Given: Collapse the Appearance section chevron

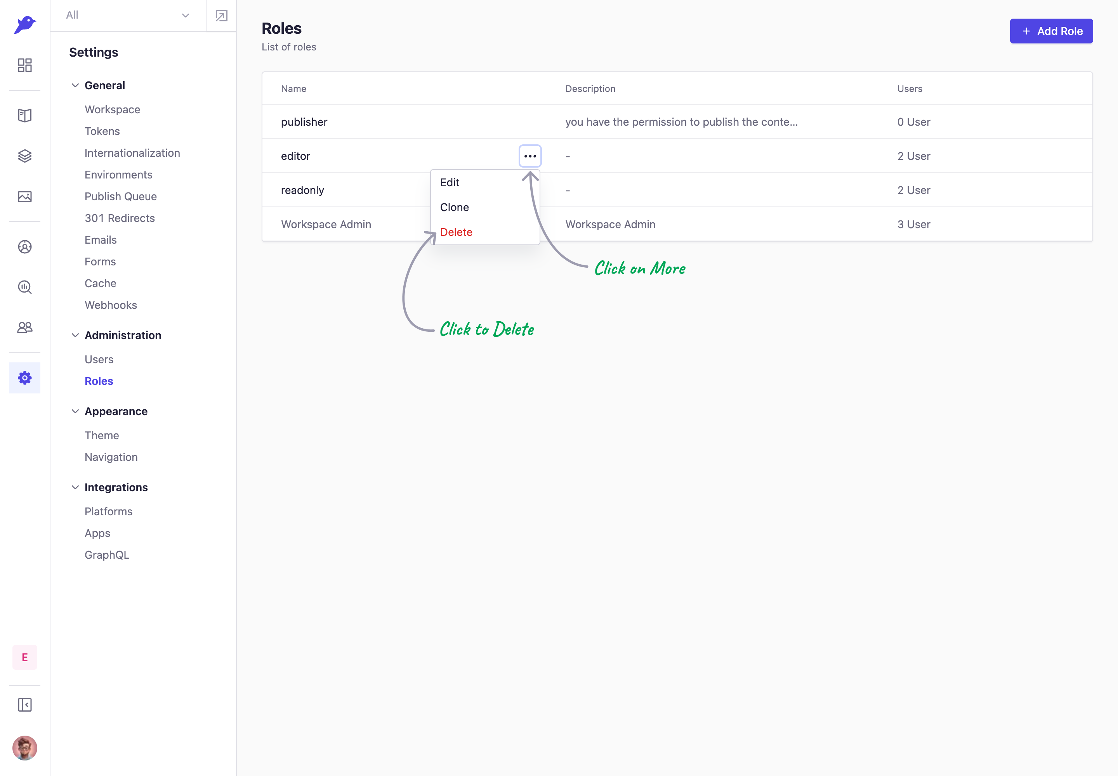Looking at the screenshot, I should click(x=75, y=411).
